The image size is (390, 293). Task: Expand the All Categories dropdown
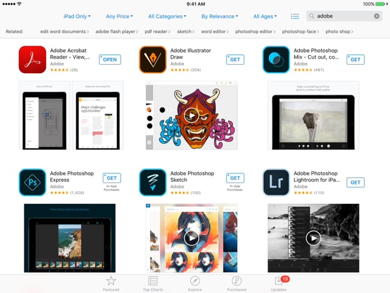167,16
